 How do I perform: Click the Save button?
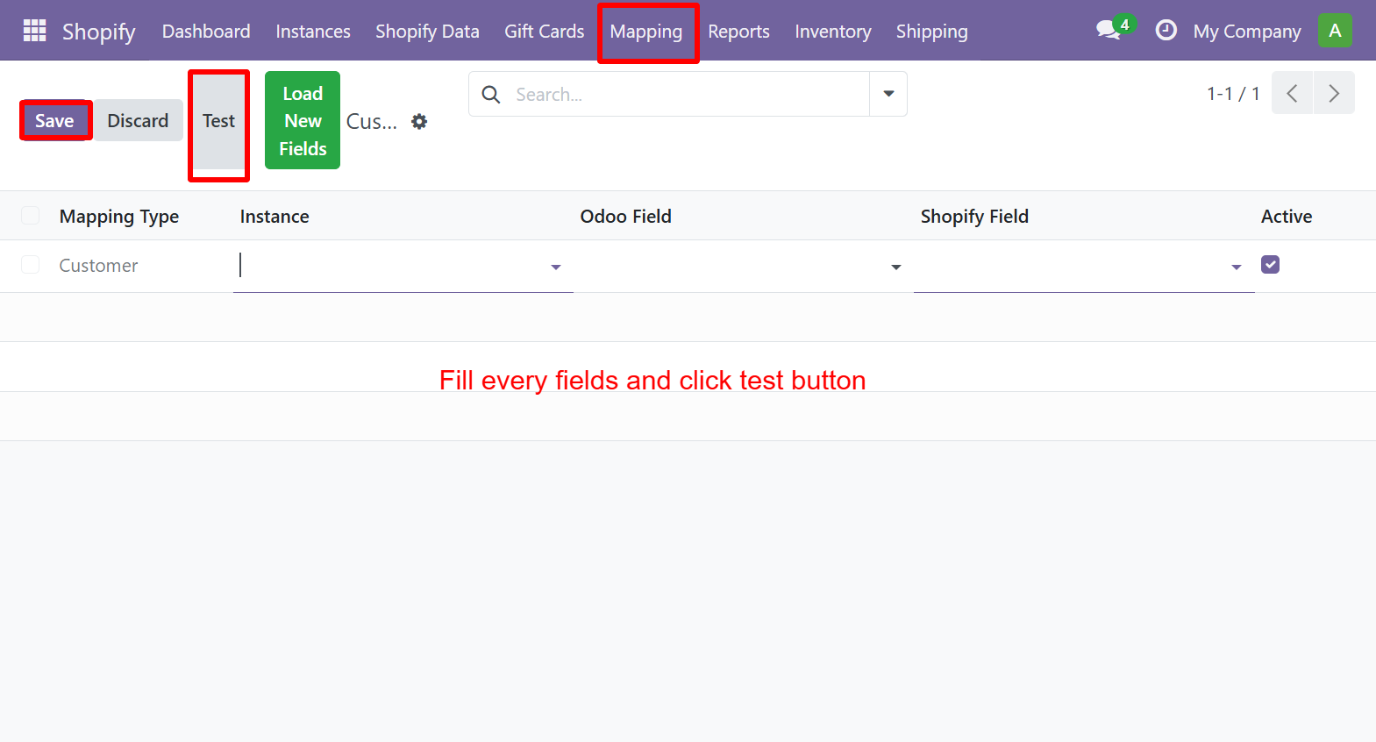click(54, 120)
